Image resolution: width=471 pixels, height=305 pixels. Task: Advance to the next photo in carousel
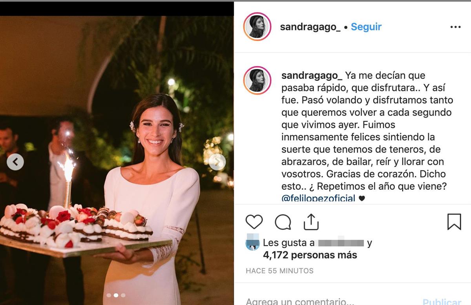click(217, 162)
